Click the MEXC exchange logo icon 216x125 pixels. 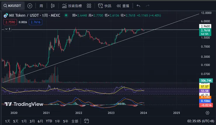click(6, 15)
